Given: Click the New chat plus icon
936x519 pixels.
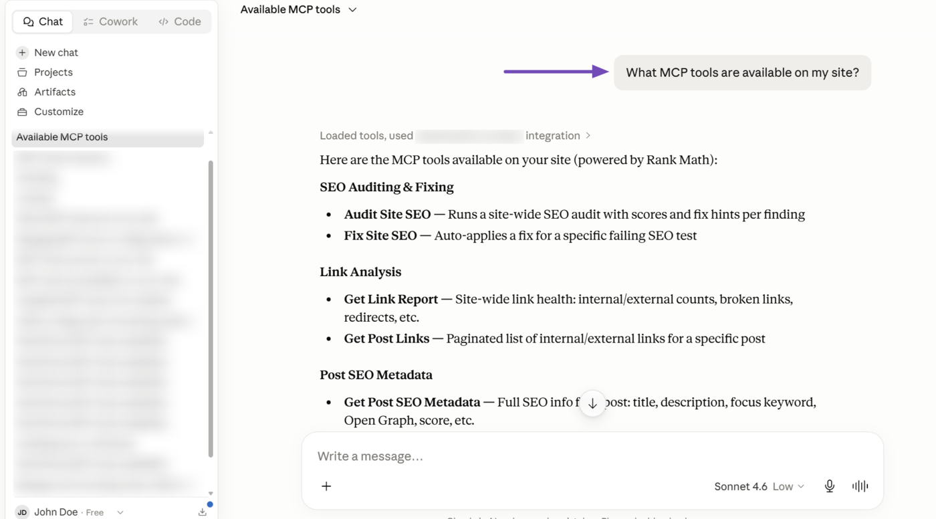Looking at the screenshot, I should 22,52.
